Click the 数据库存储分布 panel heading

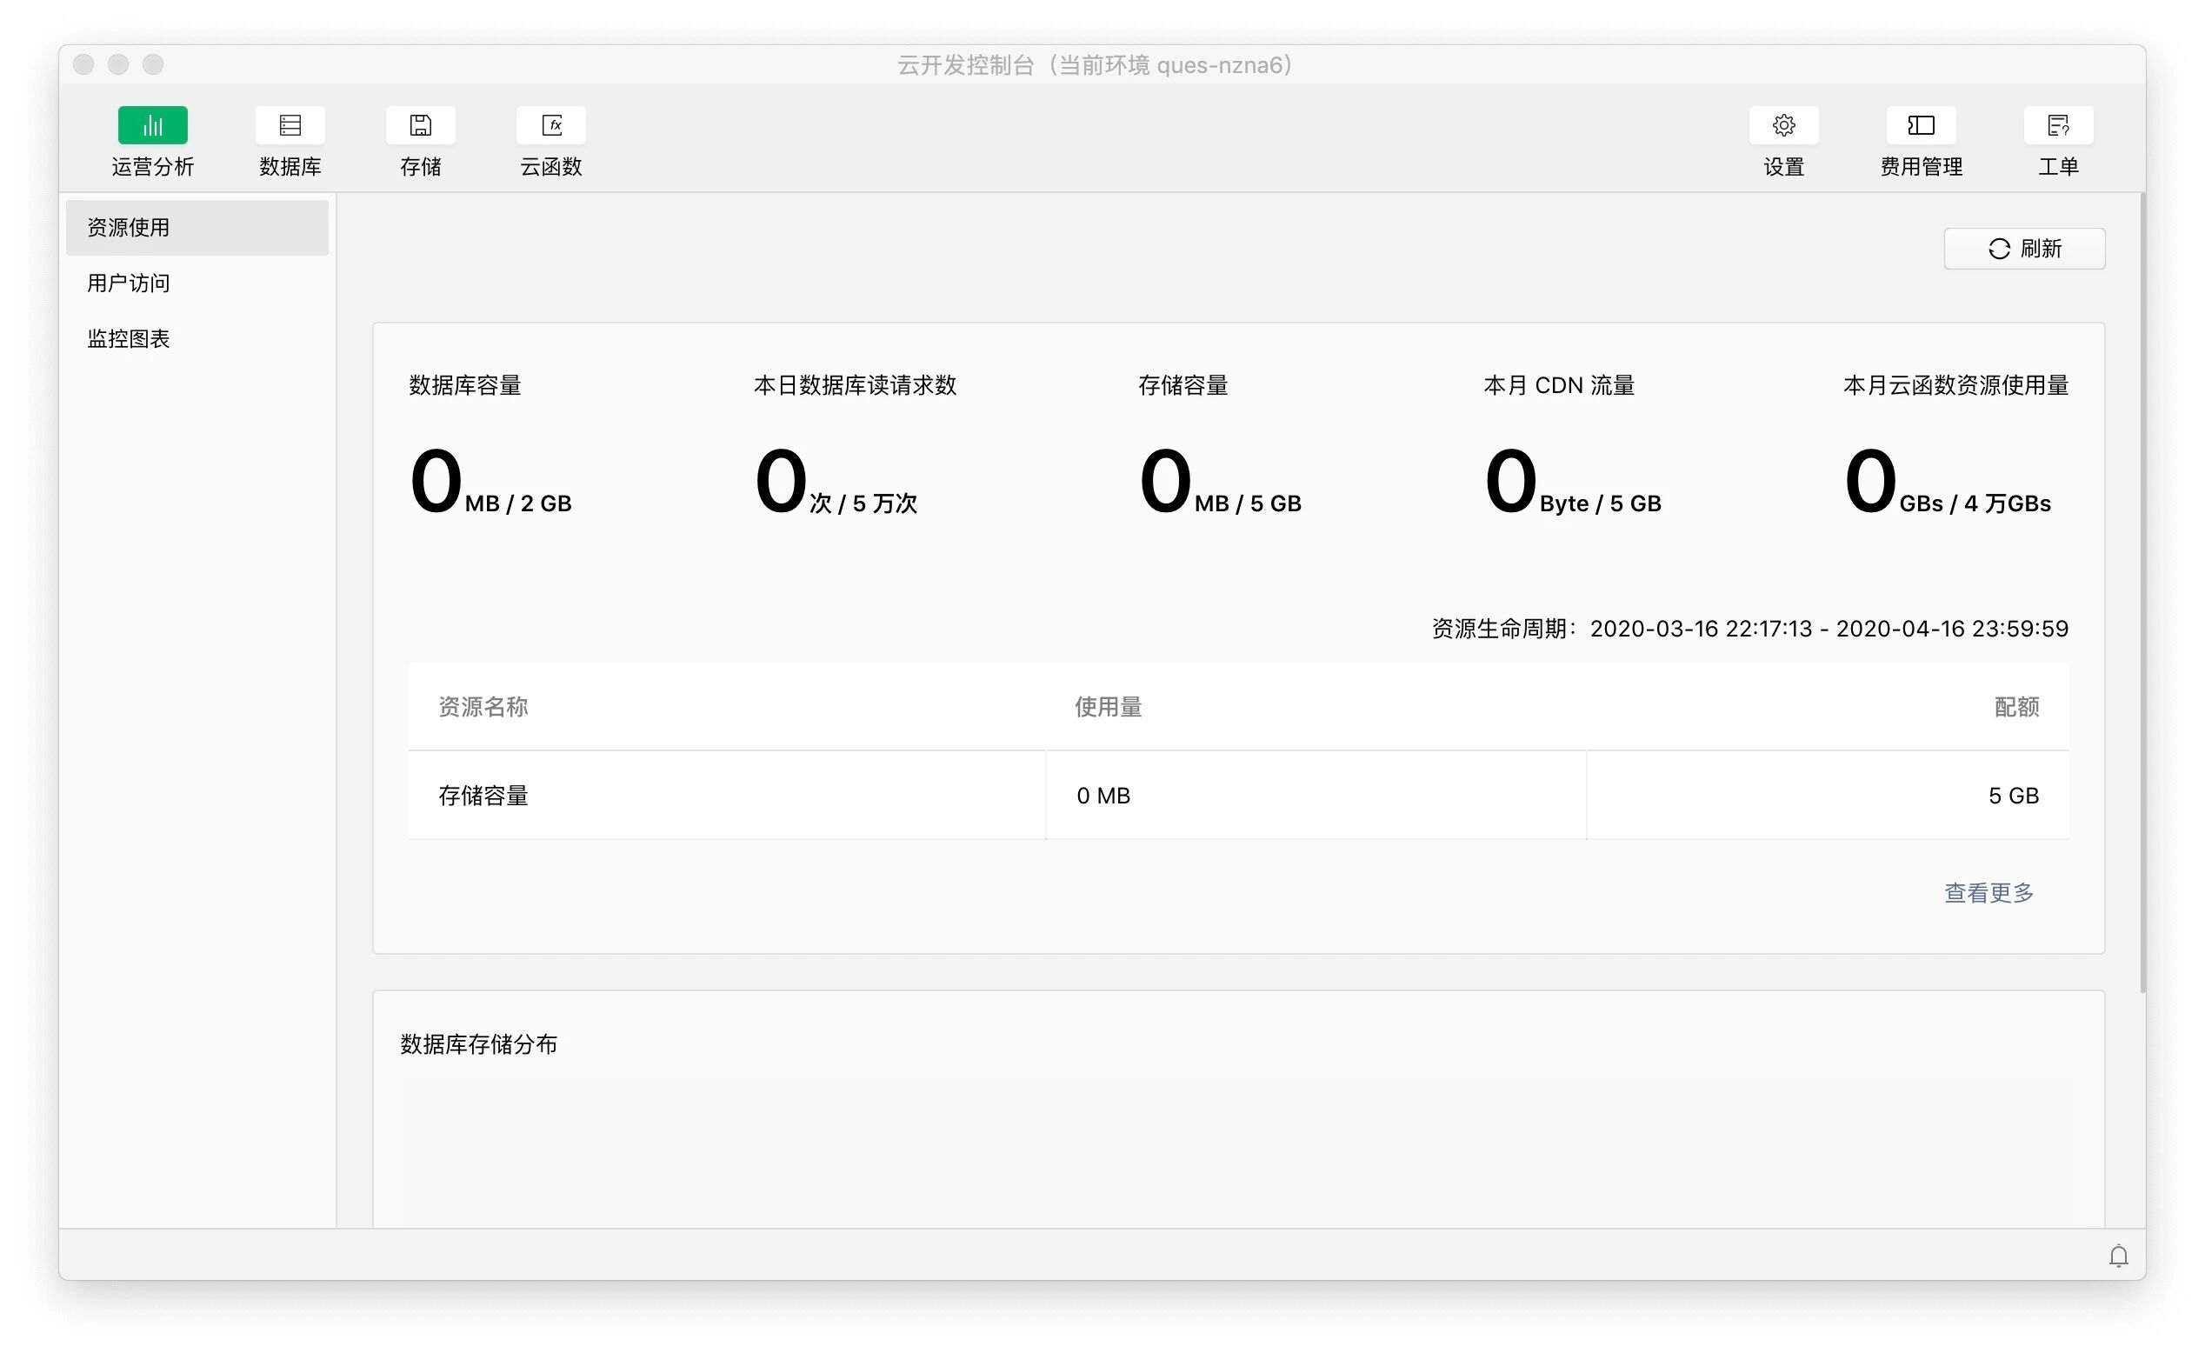[478, 1044]
